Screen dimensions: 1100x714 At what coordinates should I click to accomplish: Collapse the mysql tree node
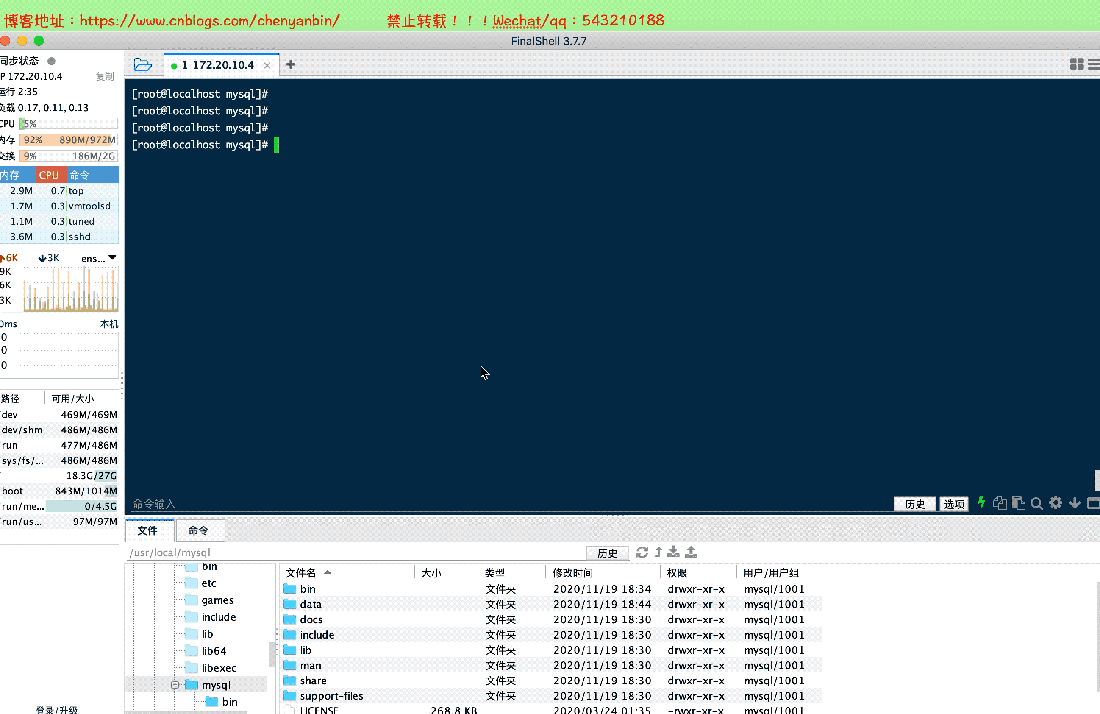click(x=175, y=685)
